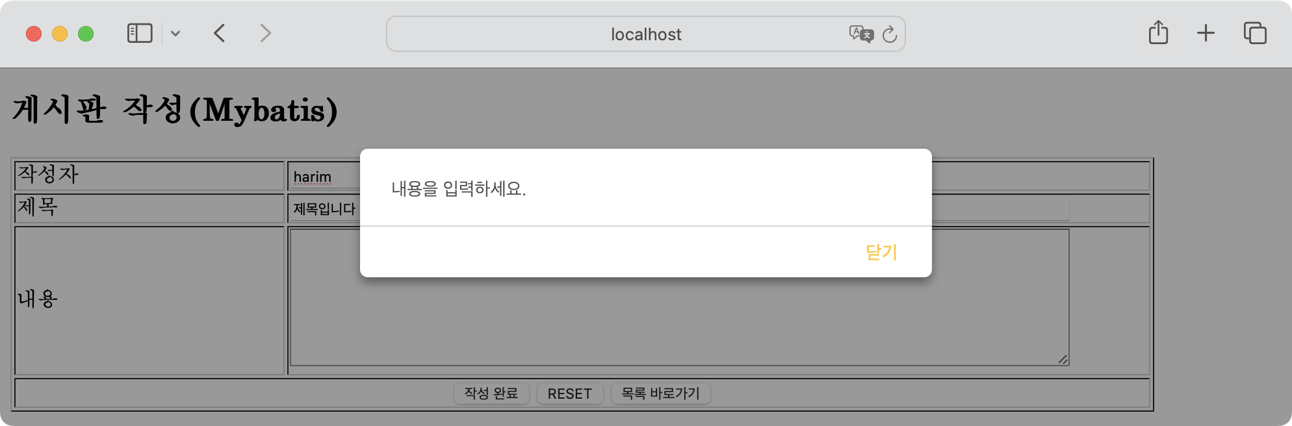Viewport: 1292px width, 426px height.
Task: Go back with the back arrow
Action: click(x=220, y=33)
